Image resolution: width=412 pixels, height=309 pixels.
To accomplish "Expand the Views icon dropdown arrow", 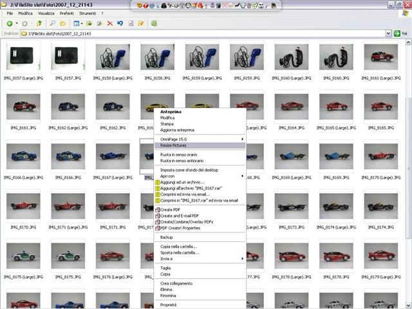I will [x=82, y=24].
